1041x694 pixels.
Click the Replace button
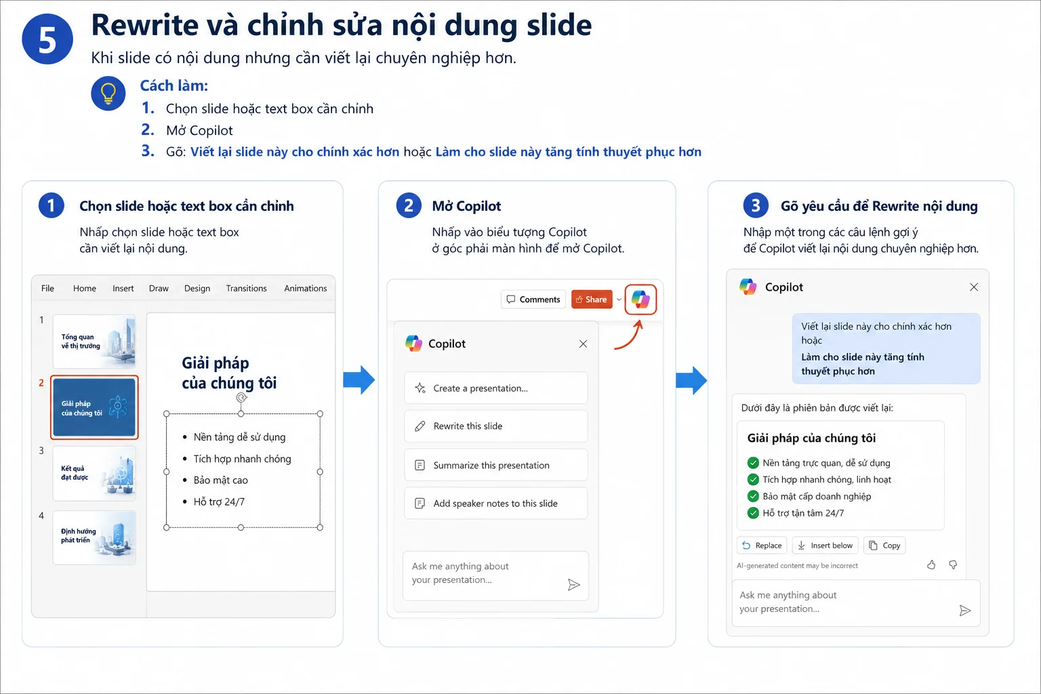pos(762,546)
